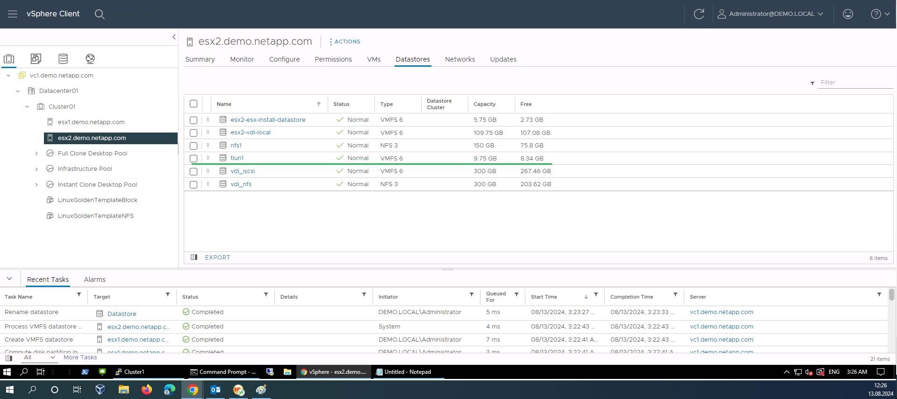Open the Administrator@DEMO.LOCAL user dropdown
Image resolution: width=897 pixels, height=399 pixels.
coord(771,14)
